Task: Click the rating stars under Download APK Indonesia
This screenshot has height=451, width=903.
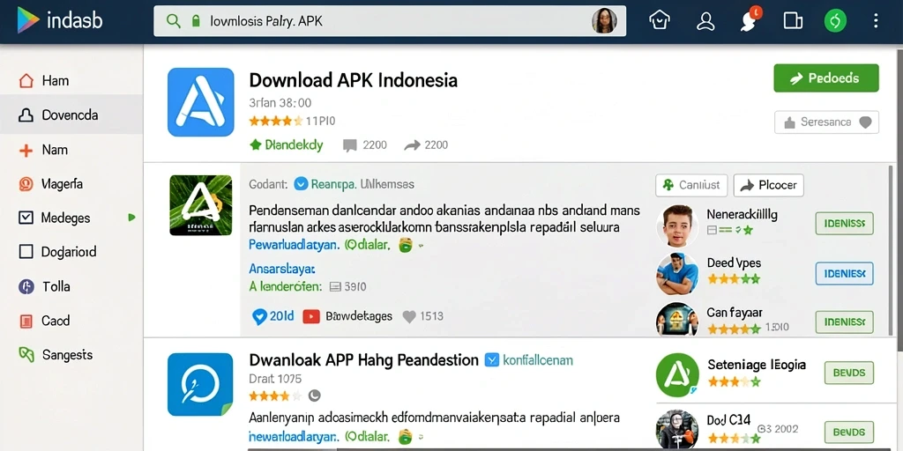Action: (x=275, y=121)
